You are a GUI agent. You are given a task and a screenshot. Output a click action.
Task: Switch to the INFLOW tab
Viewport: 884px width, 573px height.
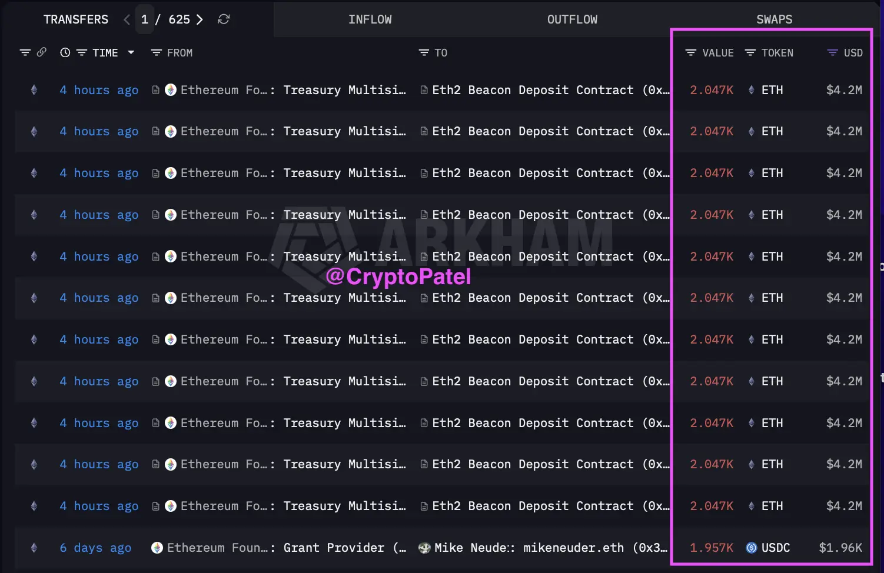[370, 19]
